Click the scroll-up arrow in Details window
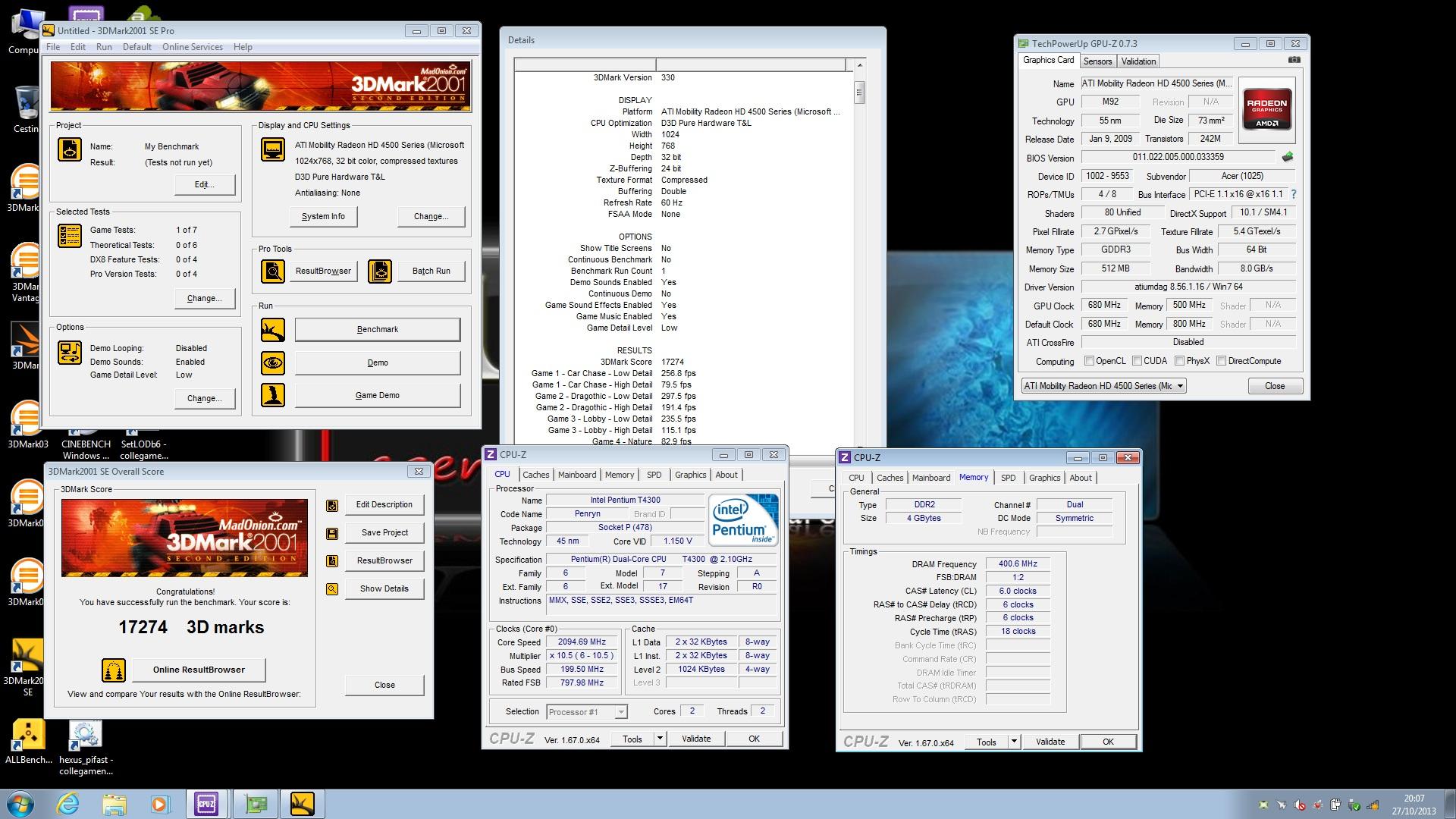This screenshot has width=1456, height=819. click(x=859, y=66)
